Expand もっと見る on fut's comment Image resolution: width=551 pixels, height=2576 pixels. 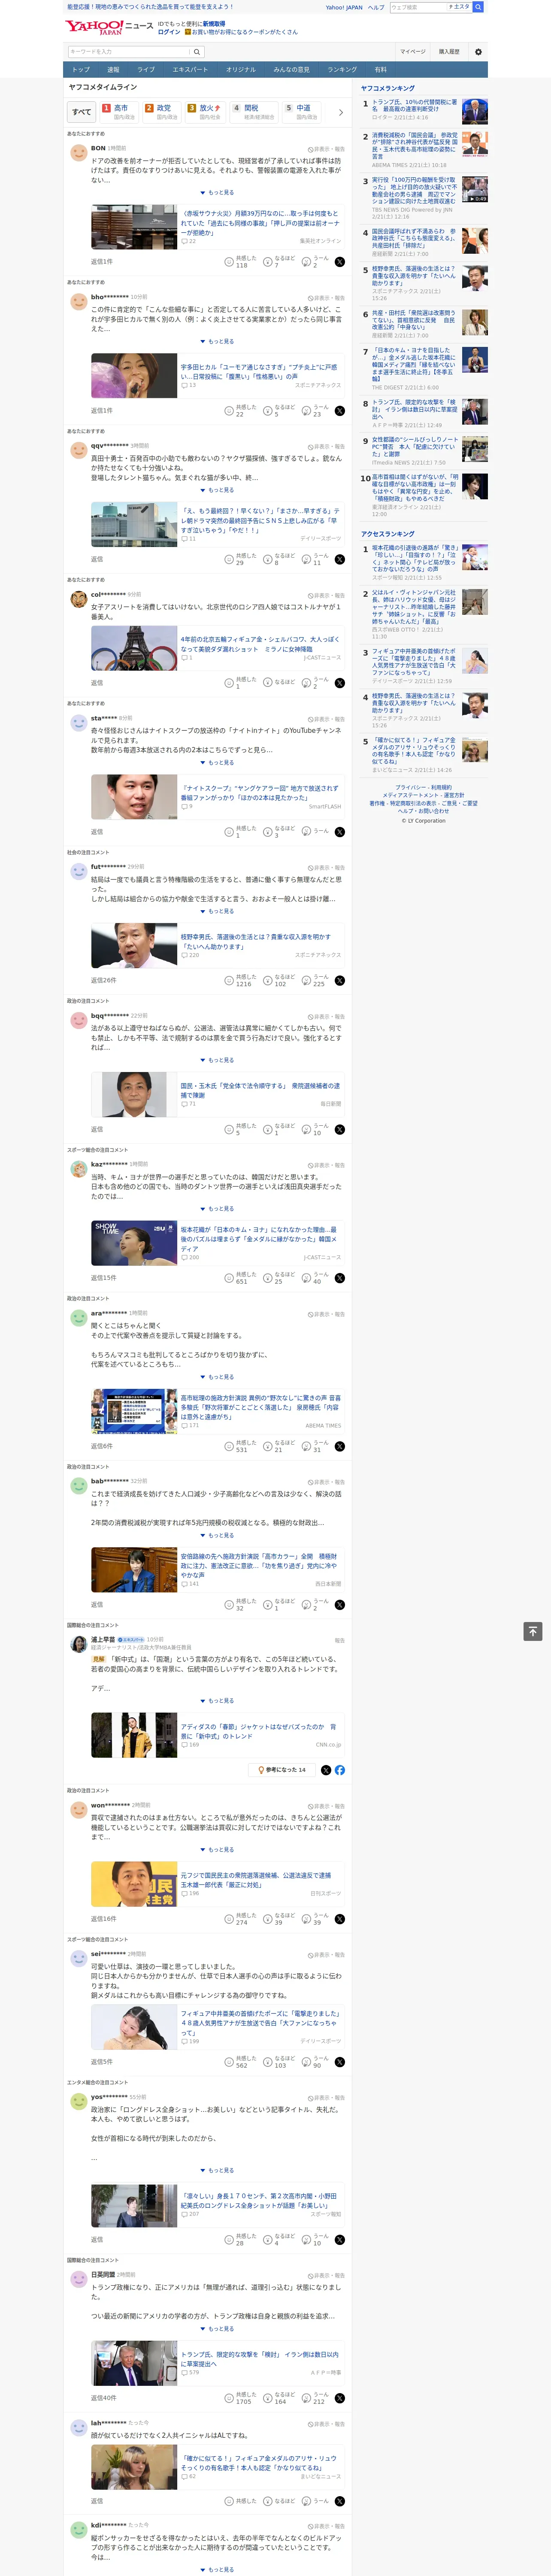point(217,911)
